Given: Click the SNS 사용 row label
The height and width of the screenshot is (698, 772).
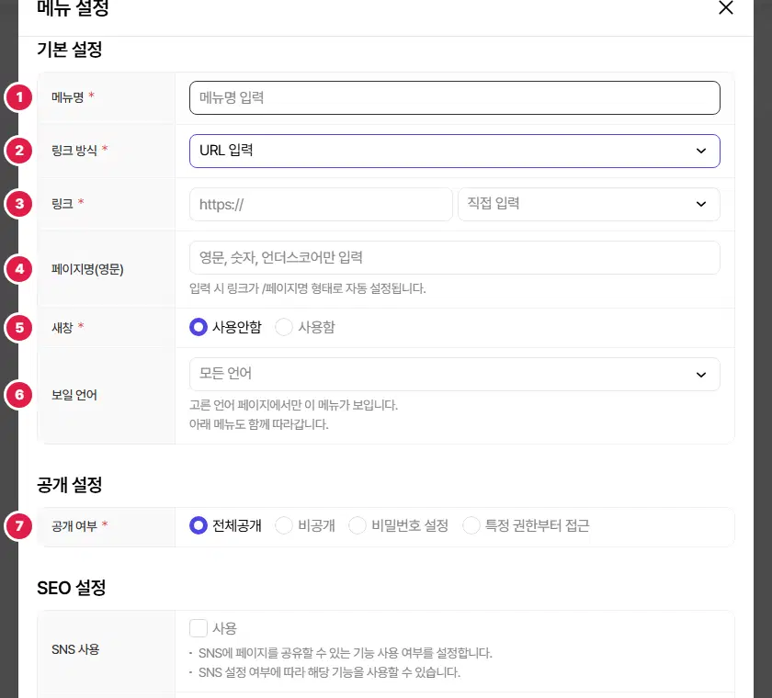Looking at the screenshot, I should (75, 649).
